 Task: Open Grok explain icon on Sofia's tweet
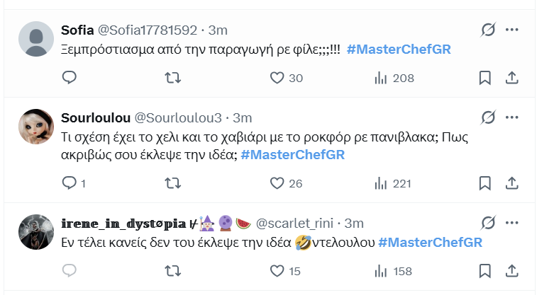point(487,30)
